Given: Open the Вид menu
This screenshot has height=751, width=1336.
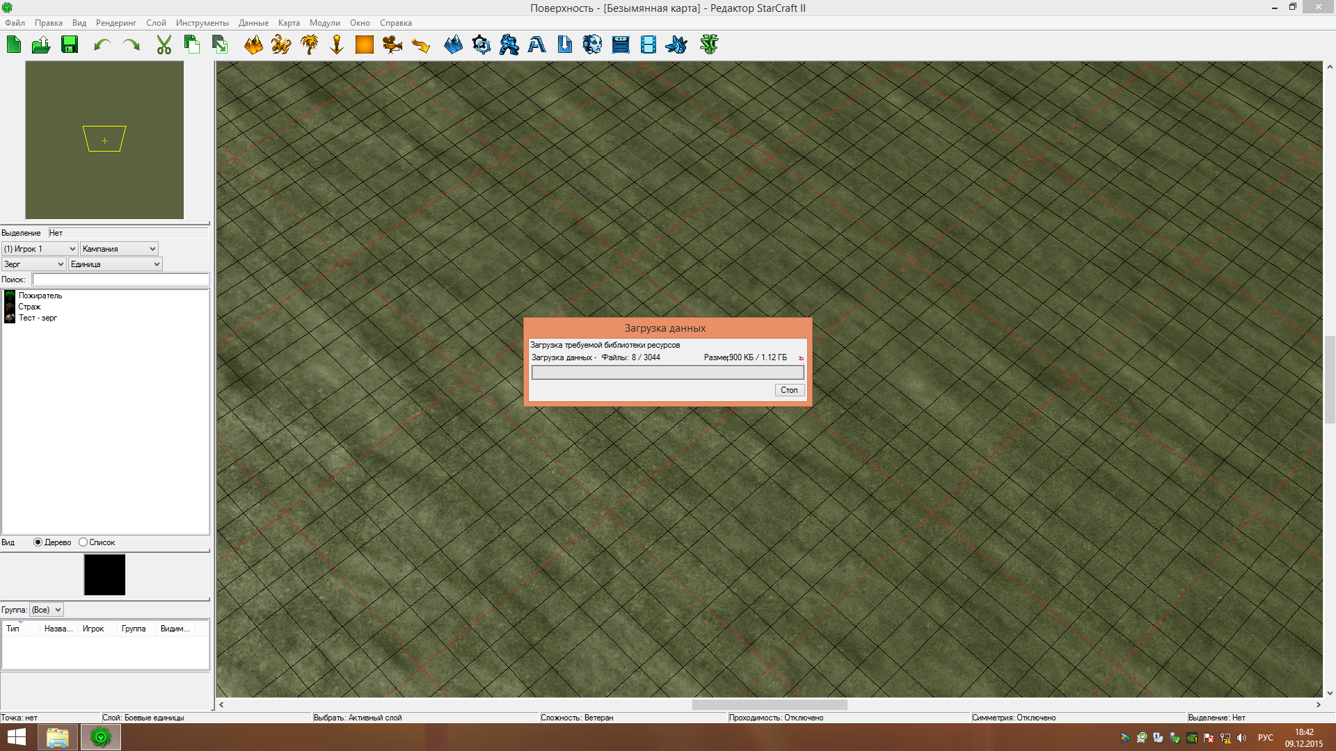Looking at the screenshot, I should pos(79,23).
